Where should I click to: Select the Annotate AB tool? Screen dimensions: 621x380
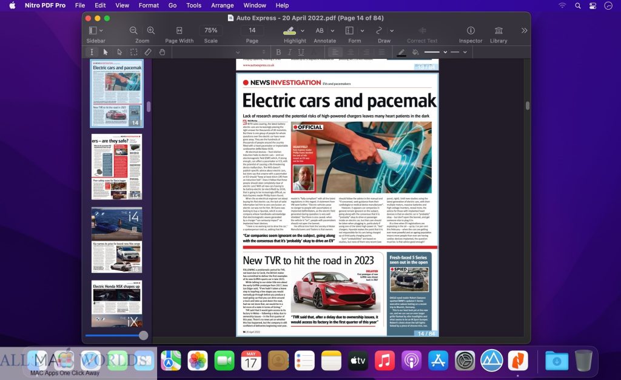(320, 30)
